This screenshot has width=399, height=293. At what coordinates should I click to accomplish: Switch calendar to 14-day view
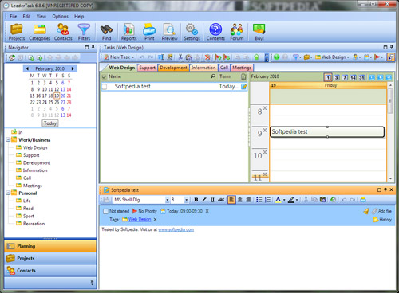coord(353,77)
